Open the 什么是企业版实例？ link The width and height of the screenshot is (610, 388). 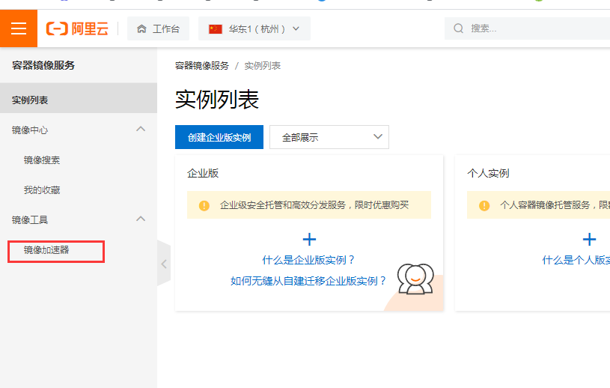pos(308,260)
